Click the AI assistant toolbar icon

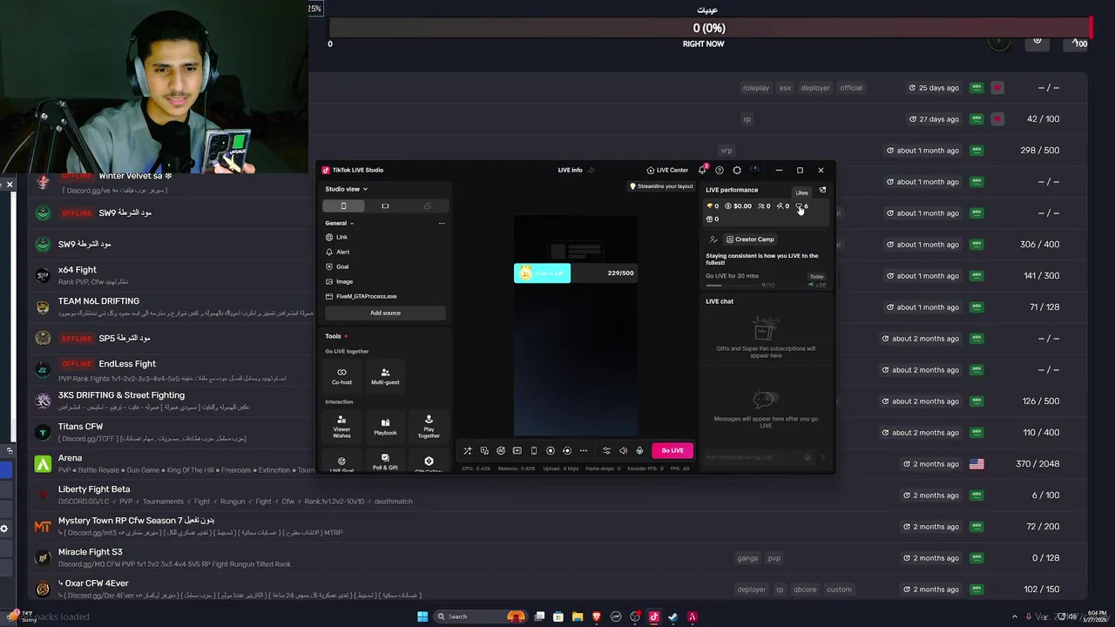[501, 450]
